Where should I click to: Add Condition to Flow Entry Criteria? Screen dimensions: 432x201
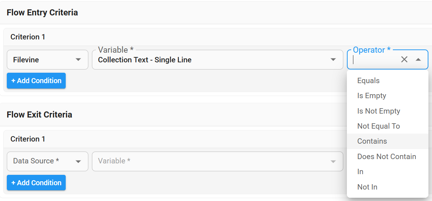click(x=36, y=81)
